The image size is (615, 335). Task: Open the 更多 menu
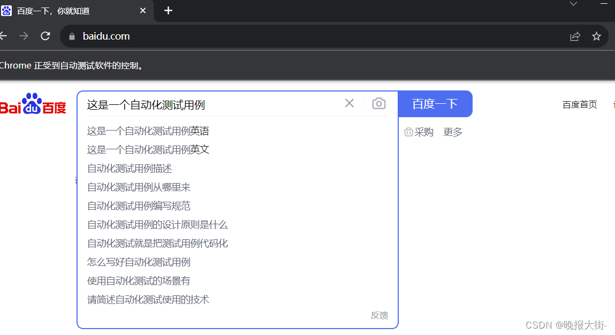click(x=452, y=132)
